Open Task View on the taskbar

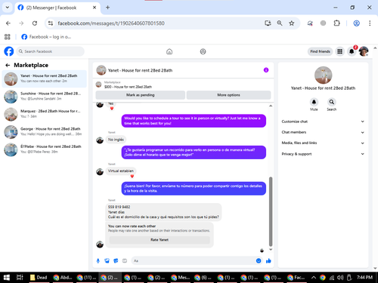coord(20,278)
